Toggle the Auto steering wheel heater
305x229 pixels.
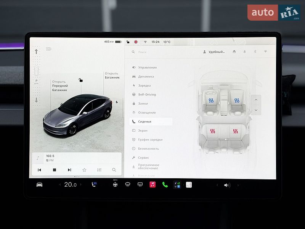[x=115, y=184]
